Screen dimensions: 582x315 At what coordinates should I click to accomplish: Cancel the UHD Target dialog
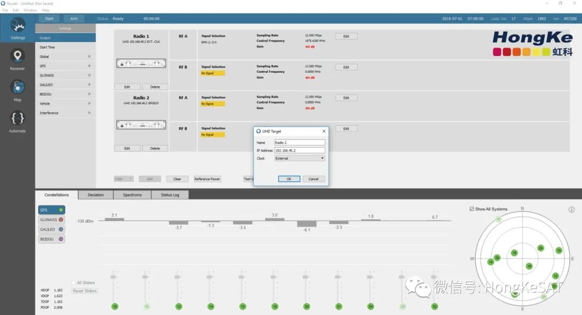click(314, 179)
